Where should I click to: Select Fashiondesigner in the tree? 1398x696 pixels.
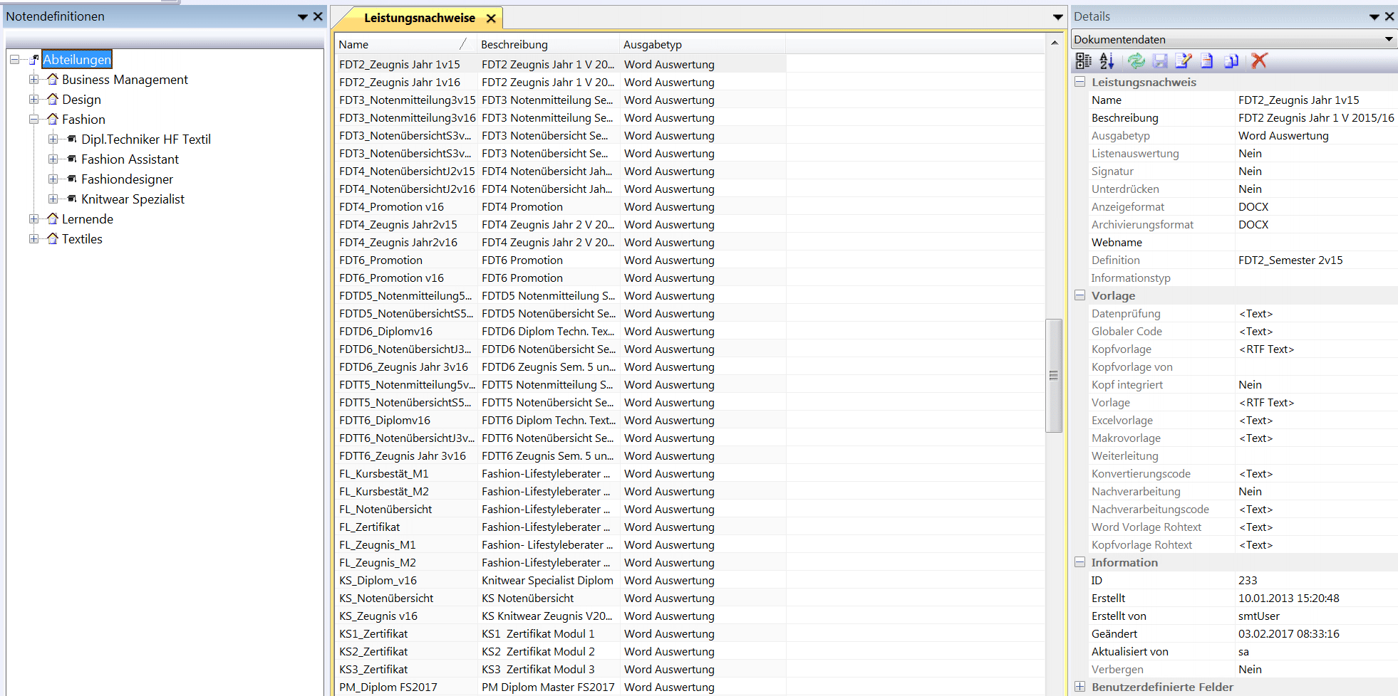pyautogui.click(x=127, y=179)
